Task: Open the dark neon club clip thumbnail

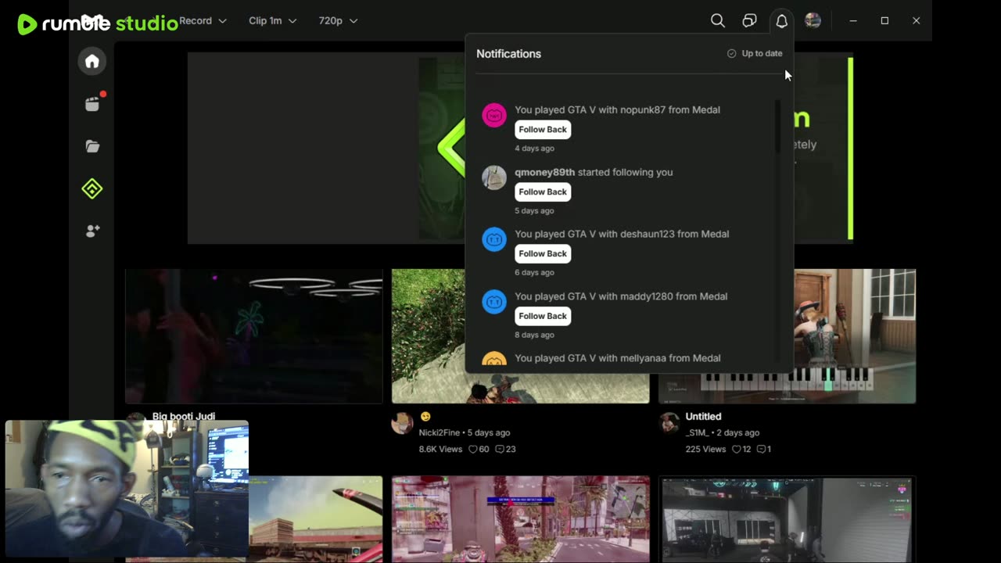Action: click(x=254, y=336)
